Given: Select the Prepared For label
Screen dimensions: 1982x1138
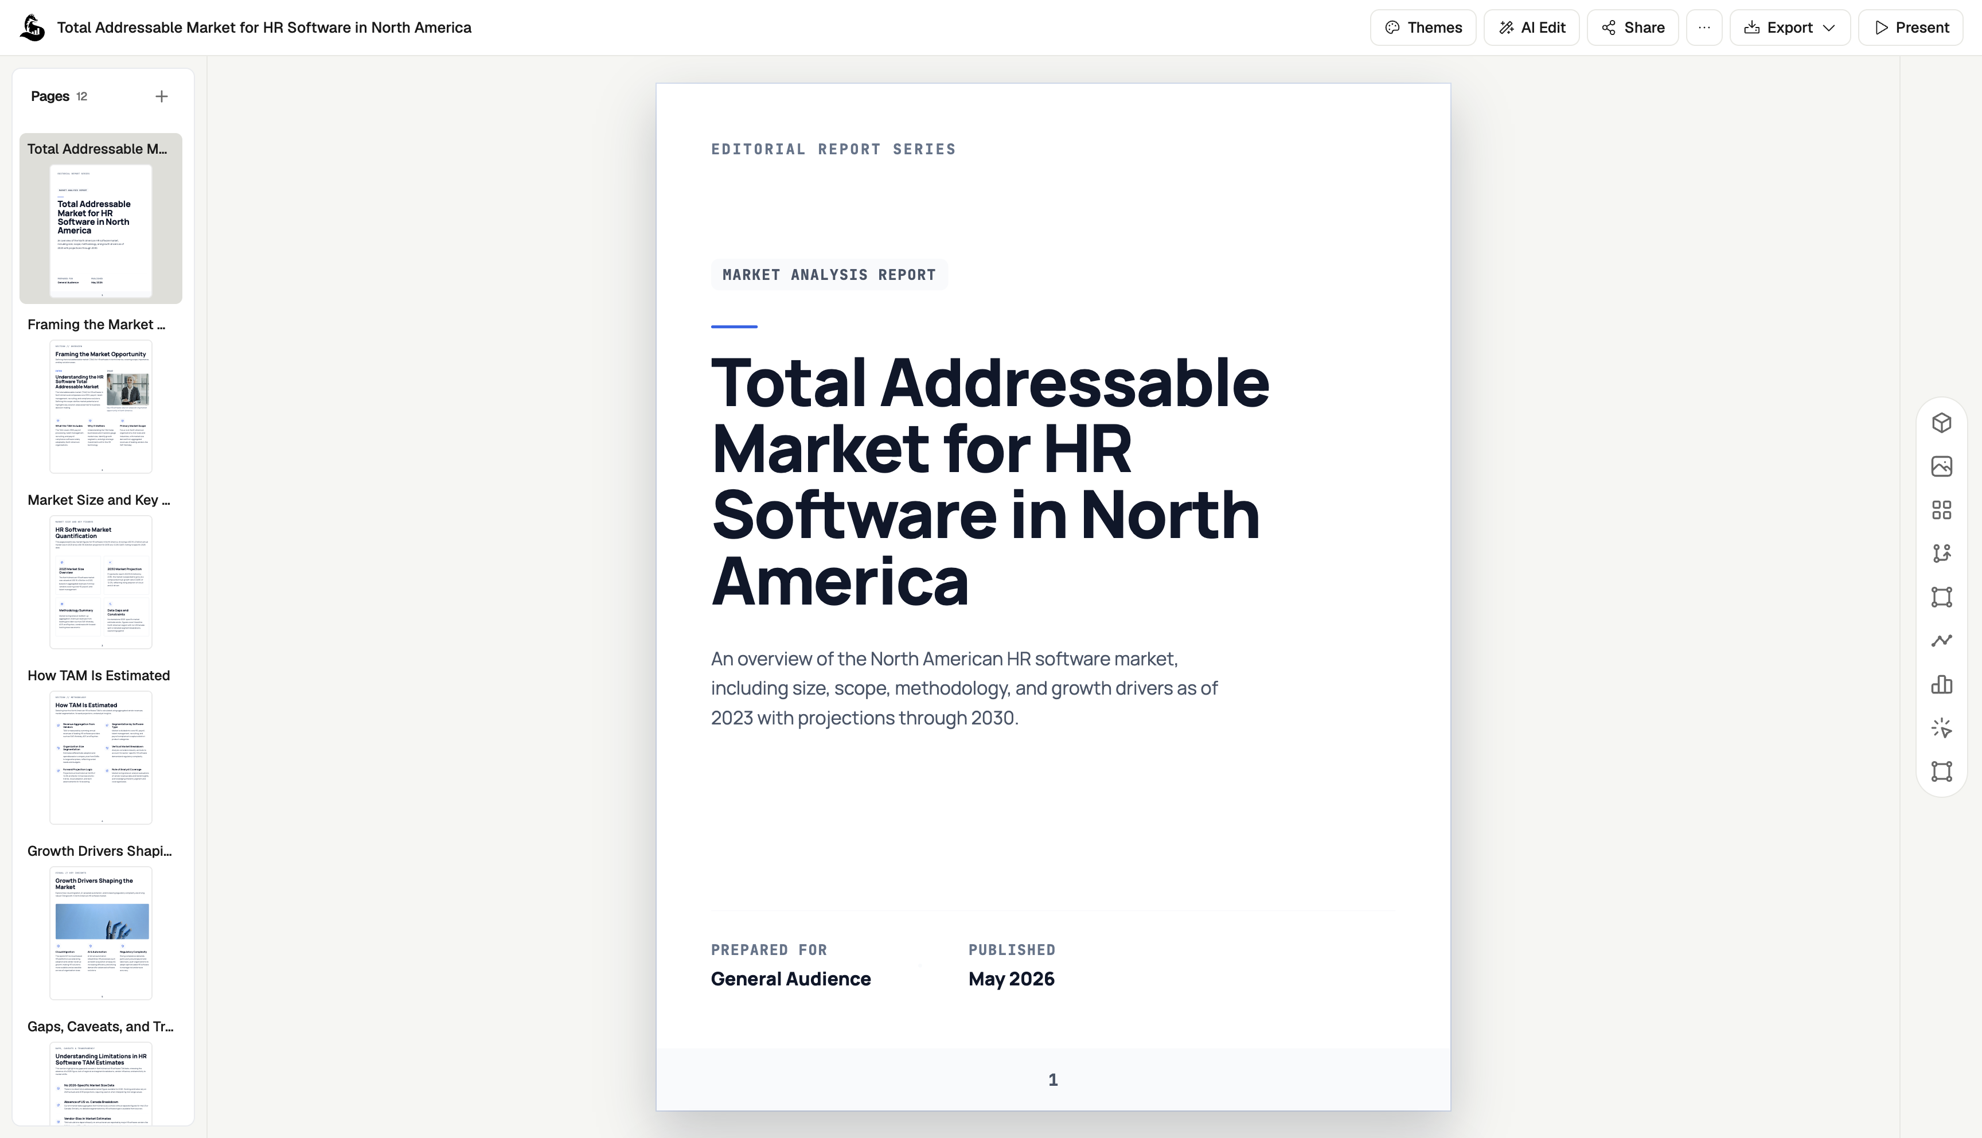Looking at the screenshot, I should [768, 950].
